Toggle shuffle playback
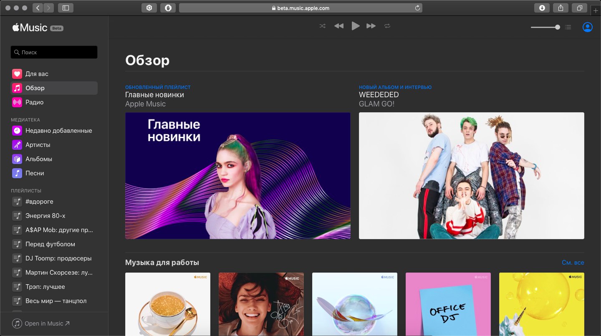Image resolution: width=601 pixels, height=336 pixels. click(x=322, y=26)
